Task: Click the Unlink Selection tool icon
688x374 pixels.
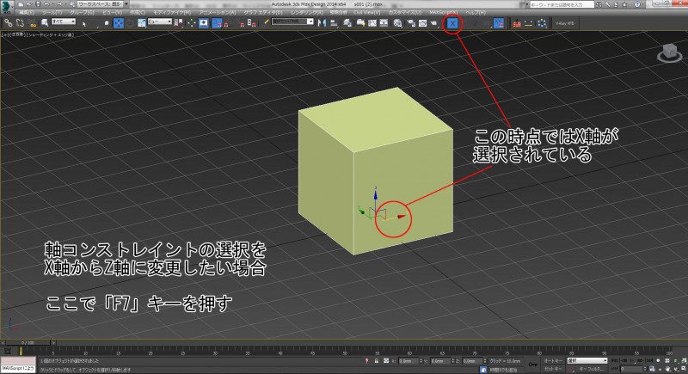Action: click(18, 23)
